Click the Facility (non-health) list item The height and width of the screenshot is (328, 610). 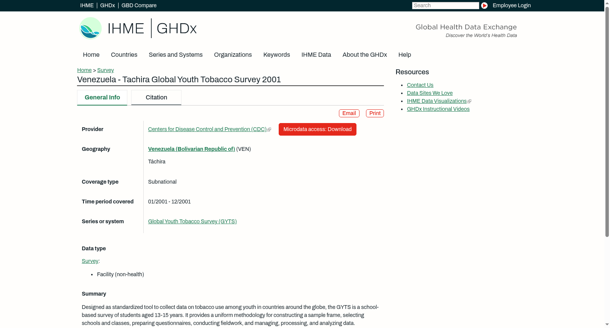click(x=120, y=275)
